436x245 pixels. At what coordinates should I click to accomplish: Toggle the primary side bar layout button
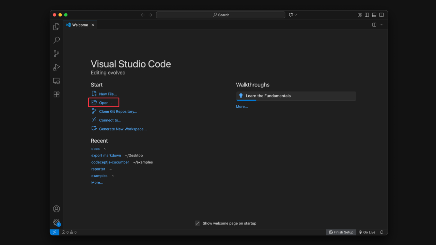coord(367,15)
